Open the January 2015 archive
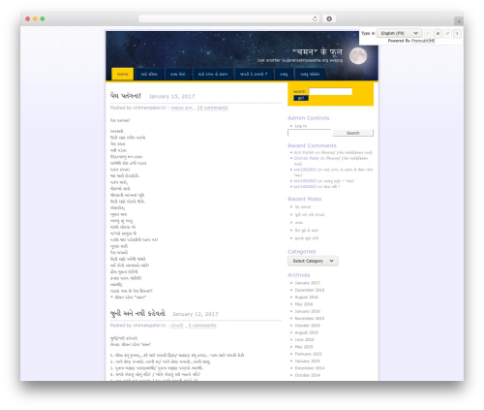Screen dimensions: 484x410 pos(308,361)
